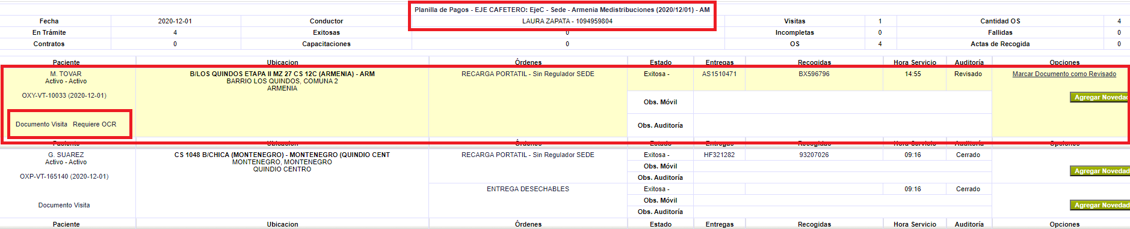Select visit code OXY-VT-10033 (2020-12-01)
The image size is (1130, 229).
(x=64, y=95)
